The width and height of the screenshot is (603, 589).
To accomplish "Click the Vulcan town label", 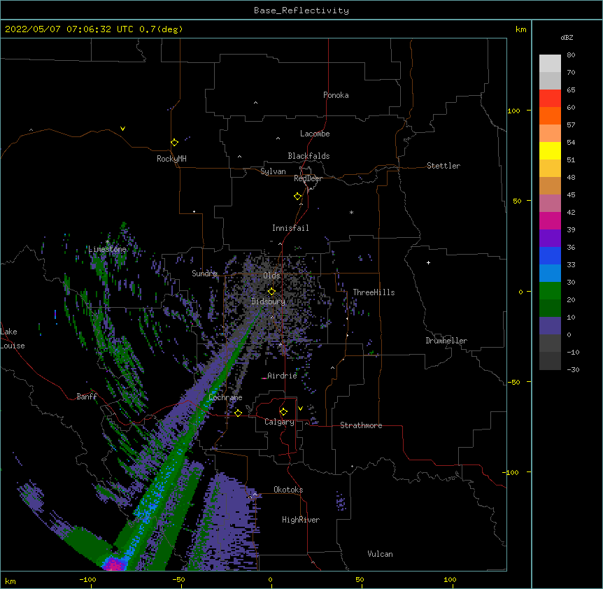I will tap(380, 554).
